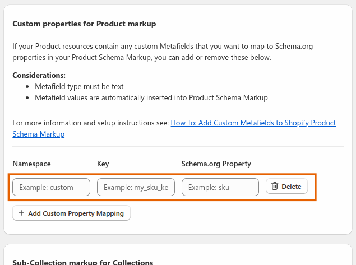This screenshot has width=356, height=265.
Task: Click the 'Example: custom' placeholder text
Action: click(x=46, y=188)
